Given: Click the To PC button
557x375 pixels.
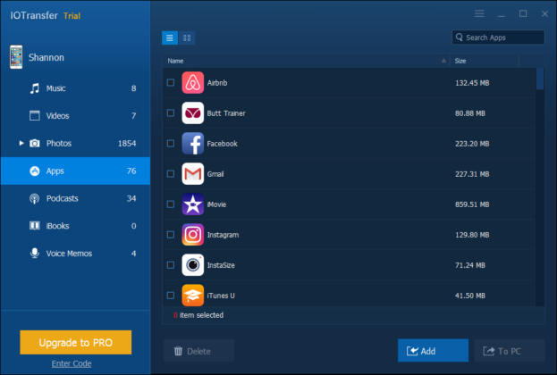Looking at the screenshot, I should click(510, 351).
